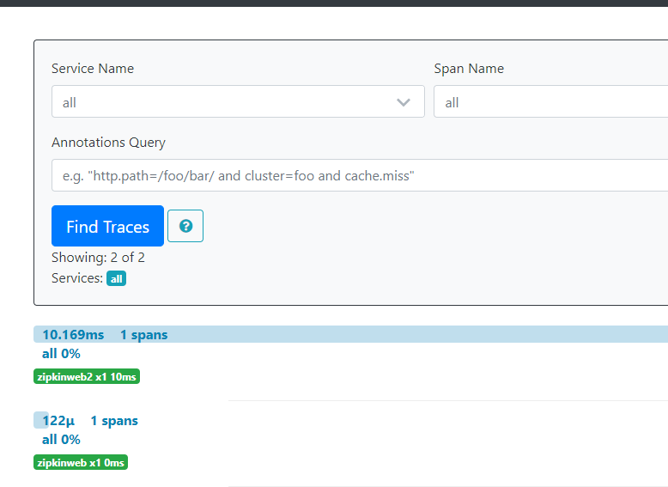
Task: Click the 'zipkinweb x1 0ms' service tag
Action: click(x=81, y=463)
